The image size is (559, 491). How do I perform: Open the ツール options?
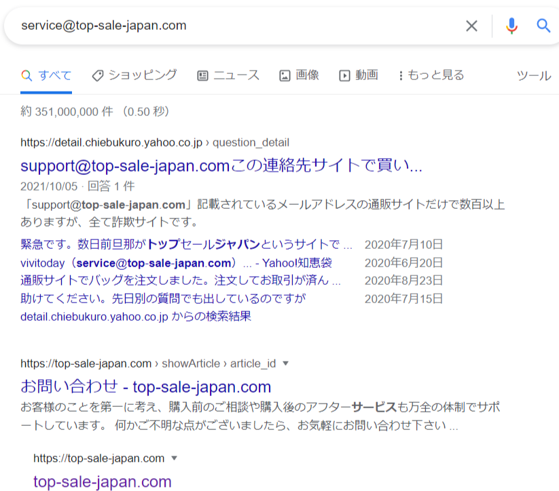click(534, 75)
